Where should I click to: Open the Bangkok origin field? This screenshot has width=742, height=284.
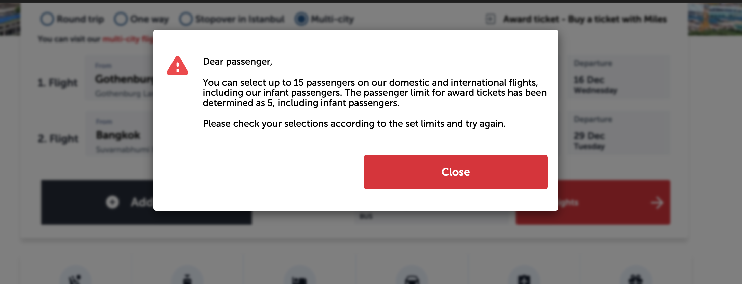tap(118, 135)
